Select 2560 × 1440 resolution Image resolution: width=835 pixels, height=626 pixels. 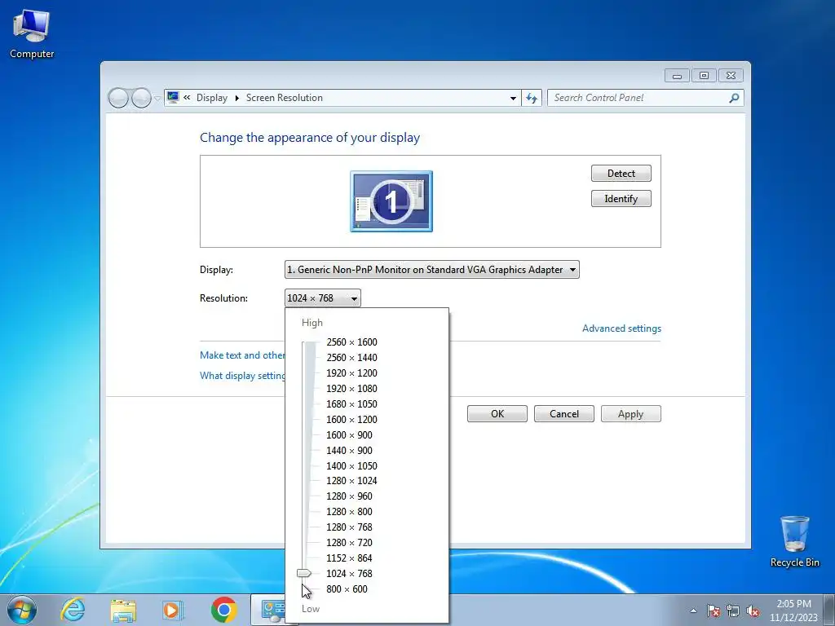click(351, 357)
